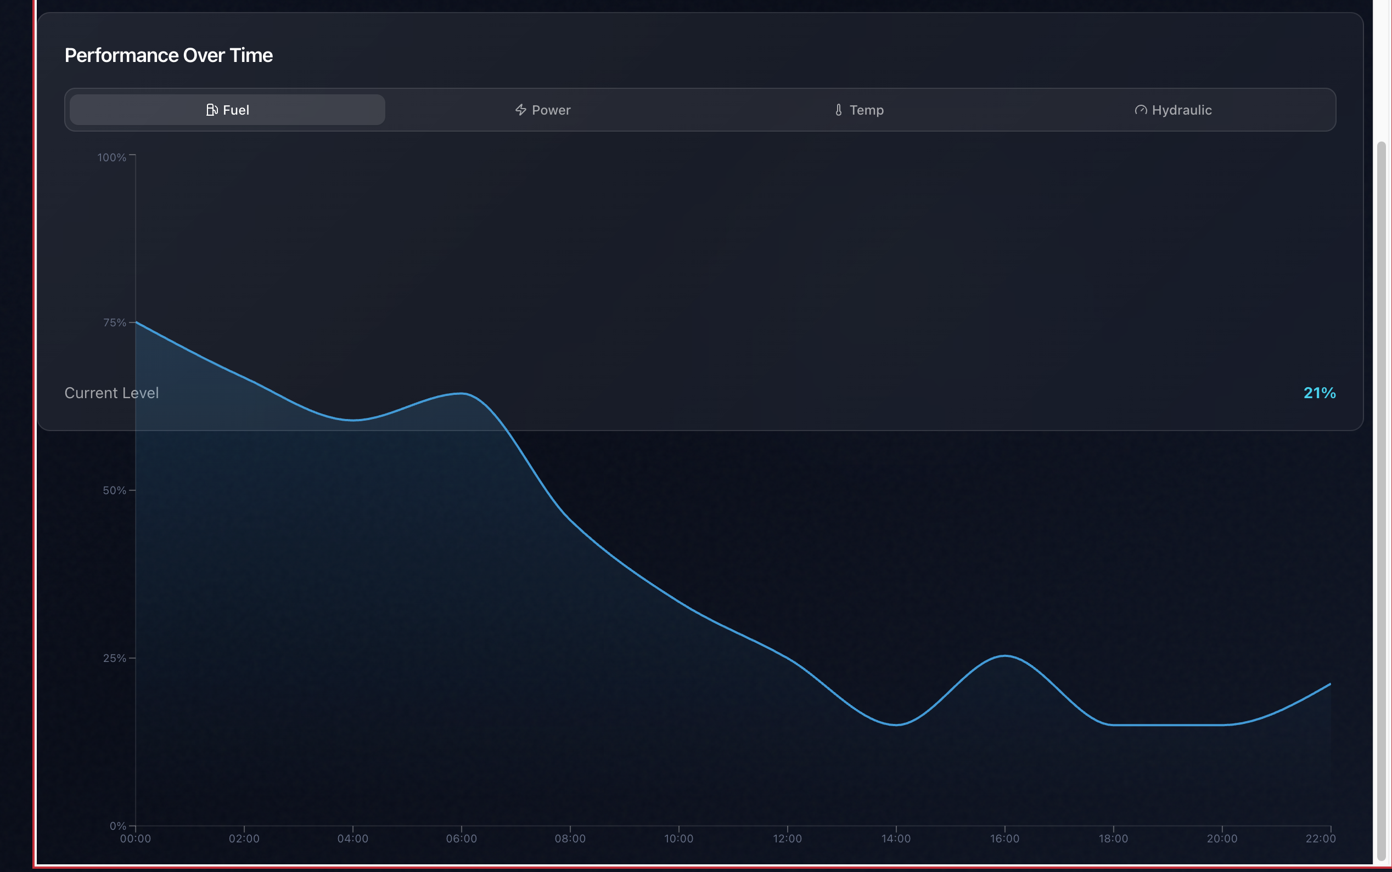Click the thermometer Temp icon
1392x872 pixels.
(x=839, y=110)
